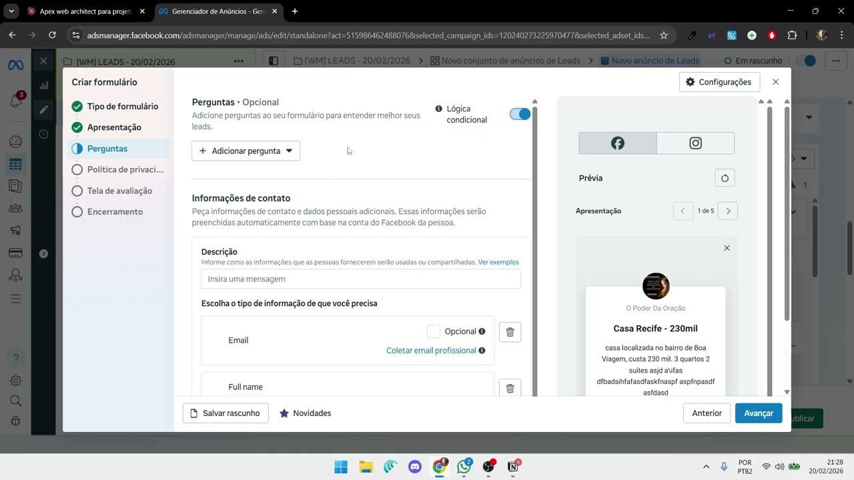Open the WhatsApp taskbar icon

coord(464,467)
